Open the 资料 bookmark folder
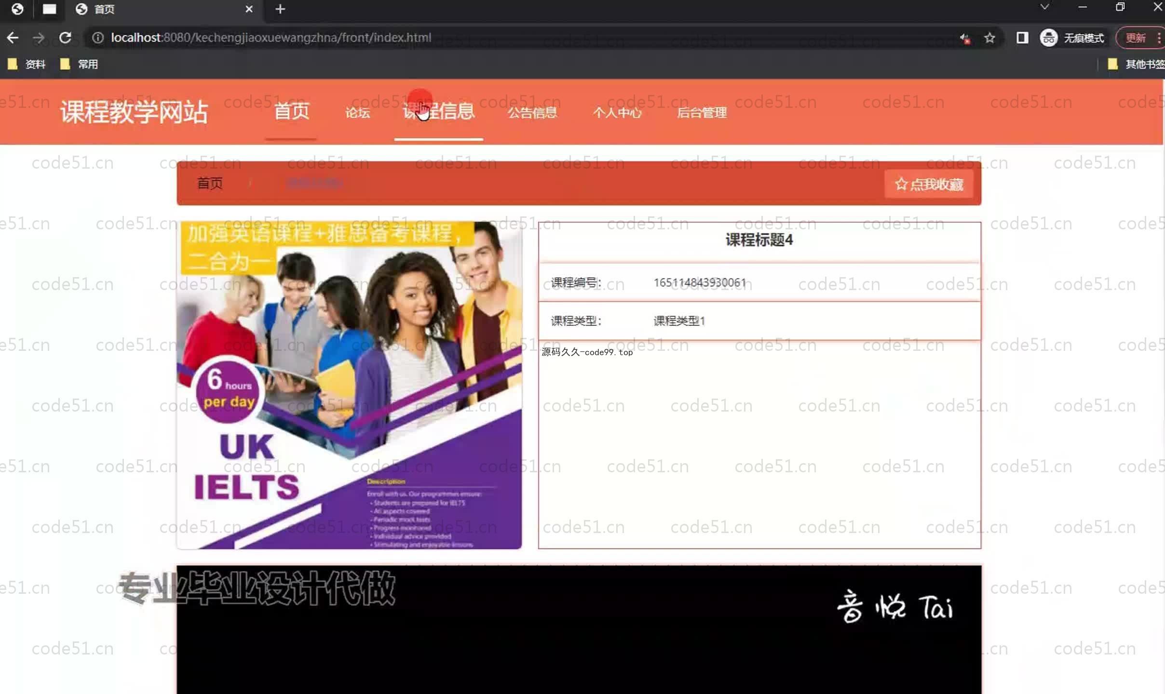1165x694 pixels. pos(27,64)
